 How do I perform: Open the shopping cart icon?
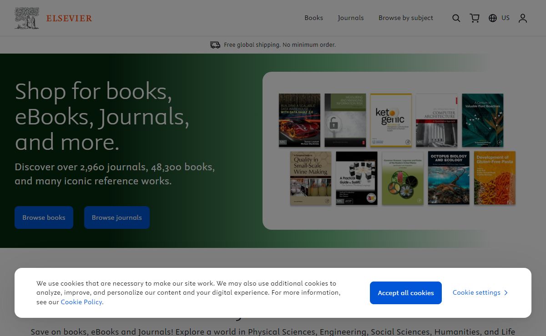pos(475,18)
